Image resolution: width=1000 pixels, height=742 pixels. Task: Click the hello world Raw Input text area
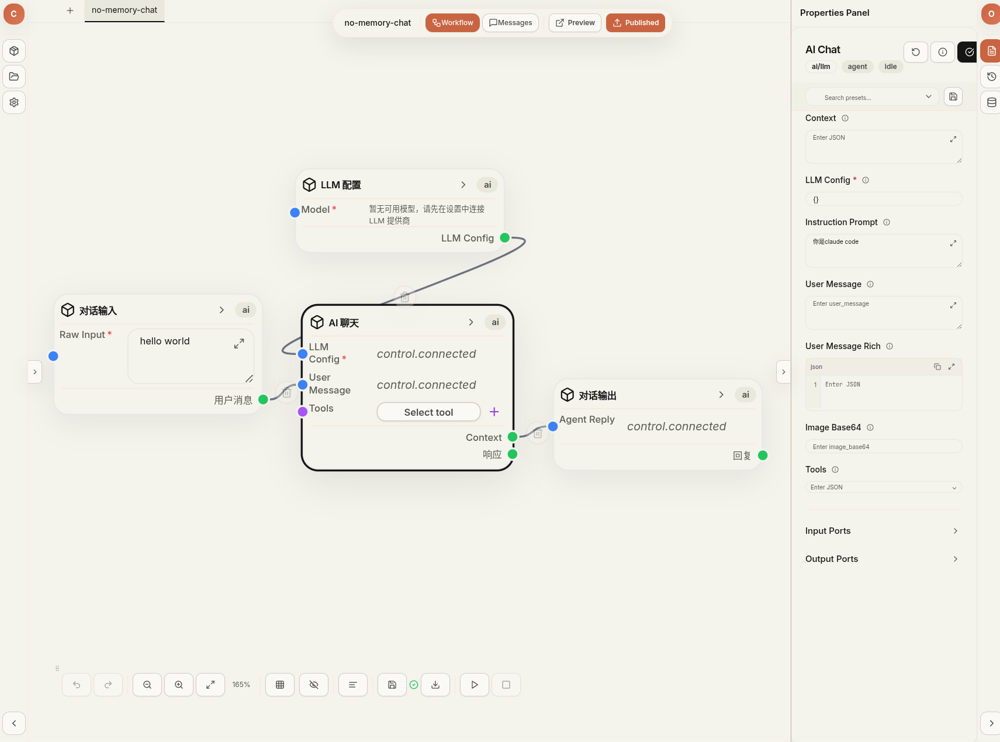point(191,356)
